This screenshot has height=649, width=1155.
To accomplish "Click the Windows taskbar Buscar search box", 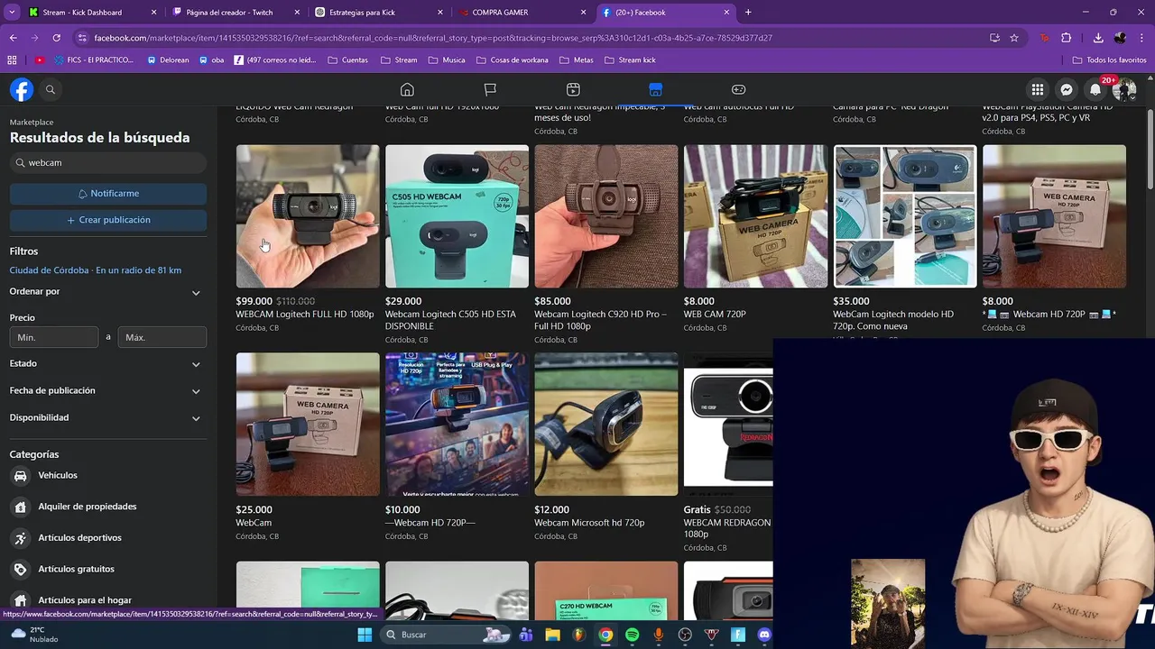I will click(448, 635).
